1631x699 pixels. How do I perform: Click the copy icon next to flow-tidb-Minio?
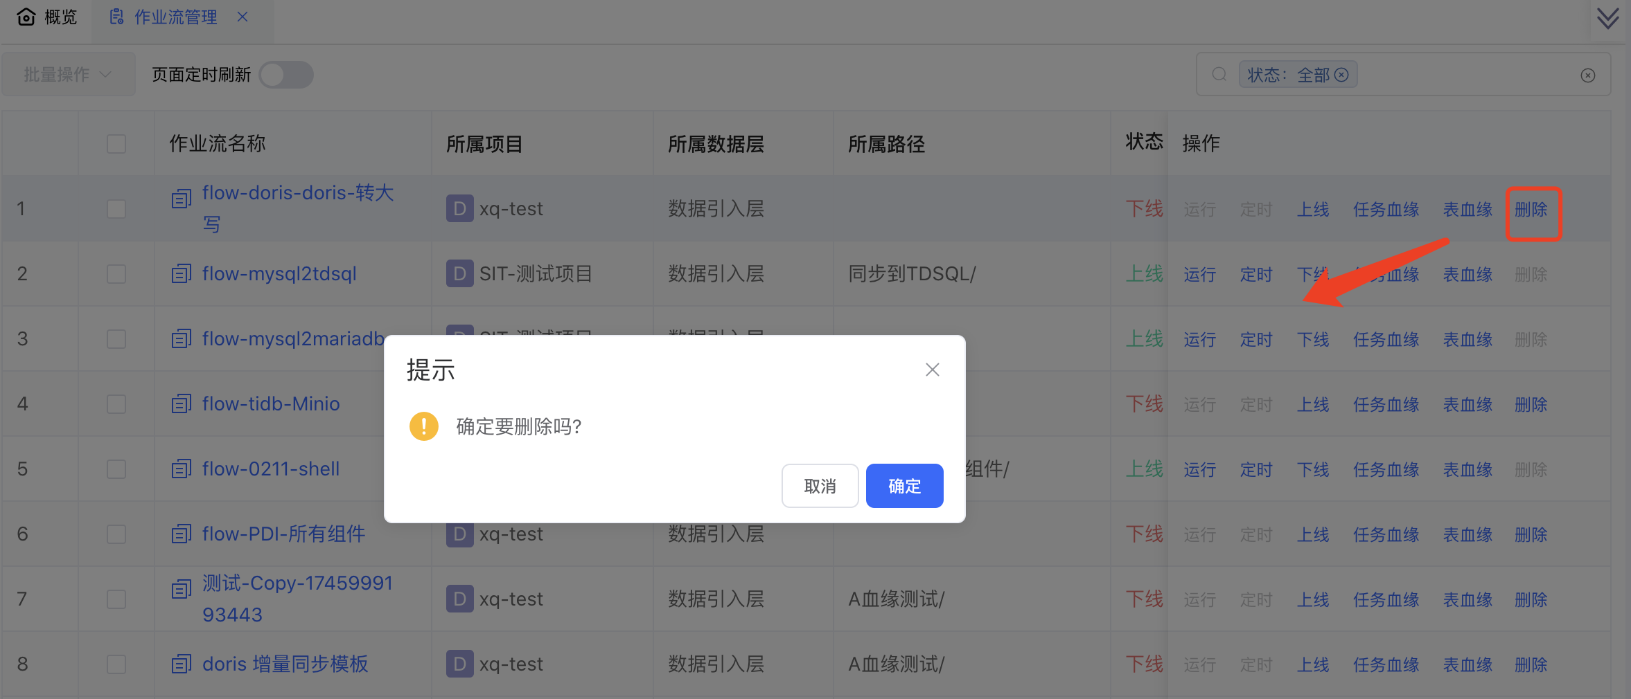pos(180,403)
